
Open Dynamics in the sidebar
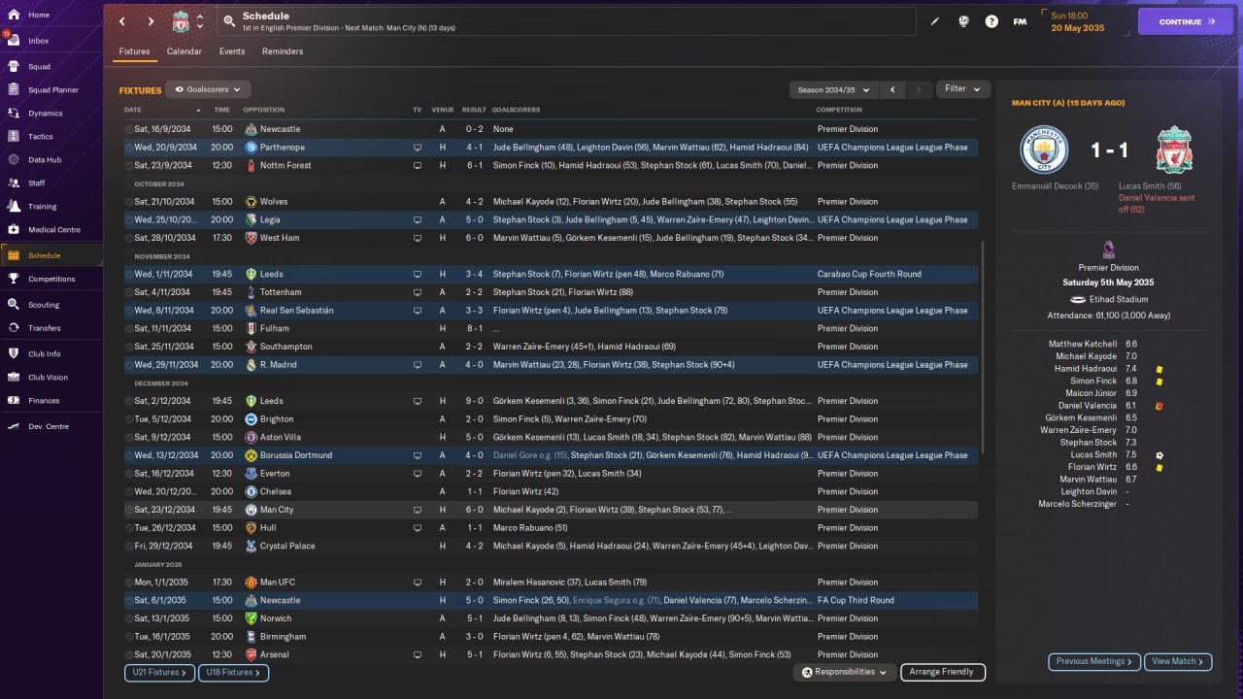coord(45,114)
